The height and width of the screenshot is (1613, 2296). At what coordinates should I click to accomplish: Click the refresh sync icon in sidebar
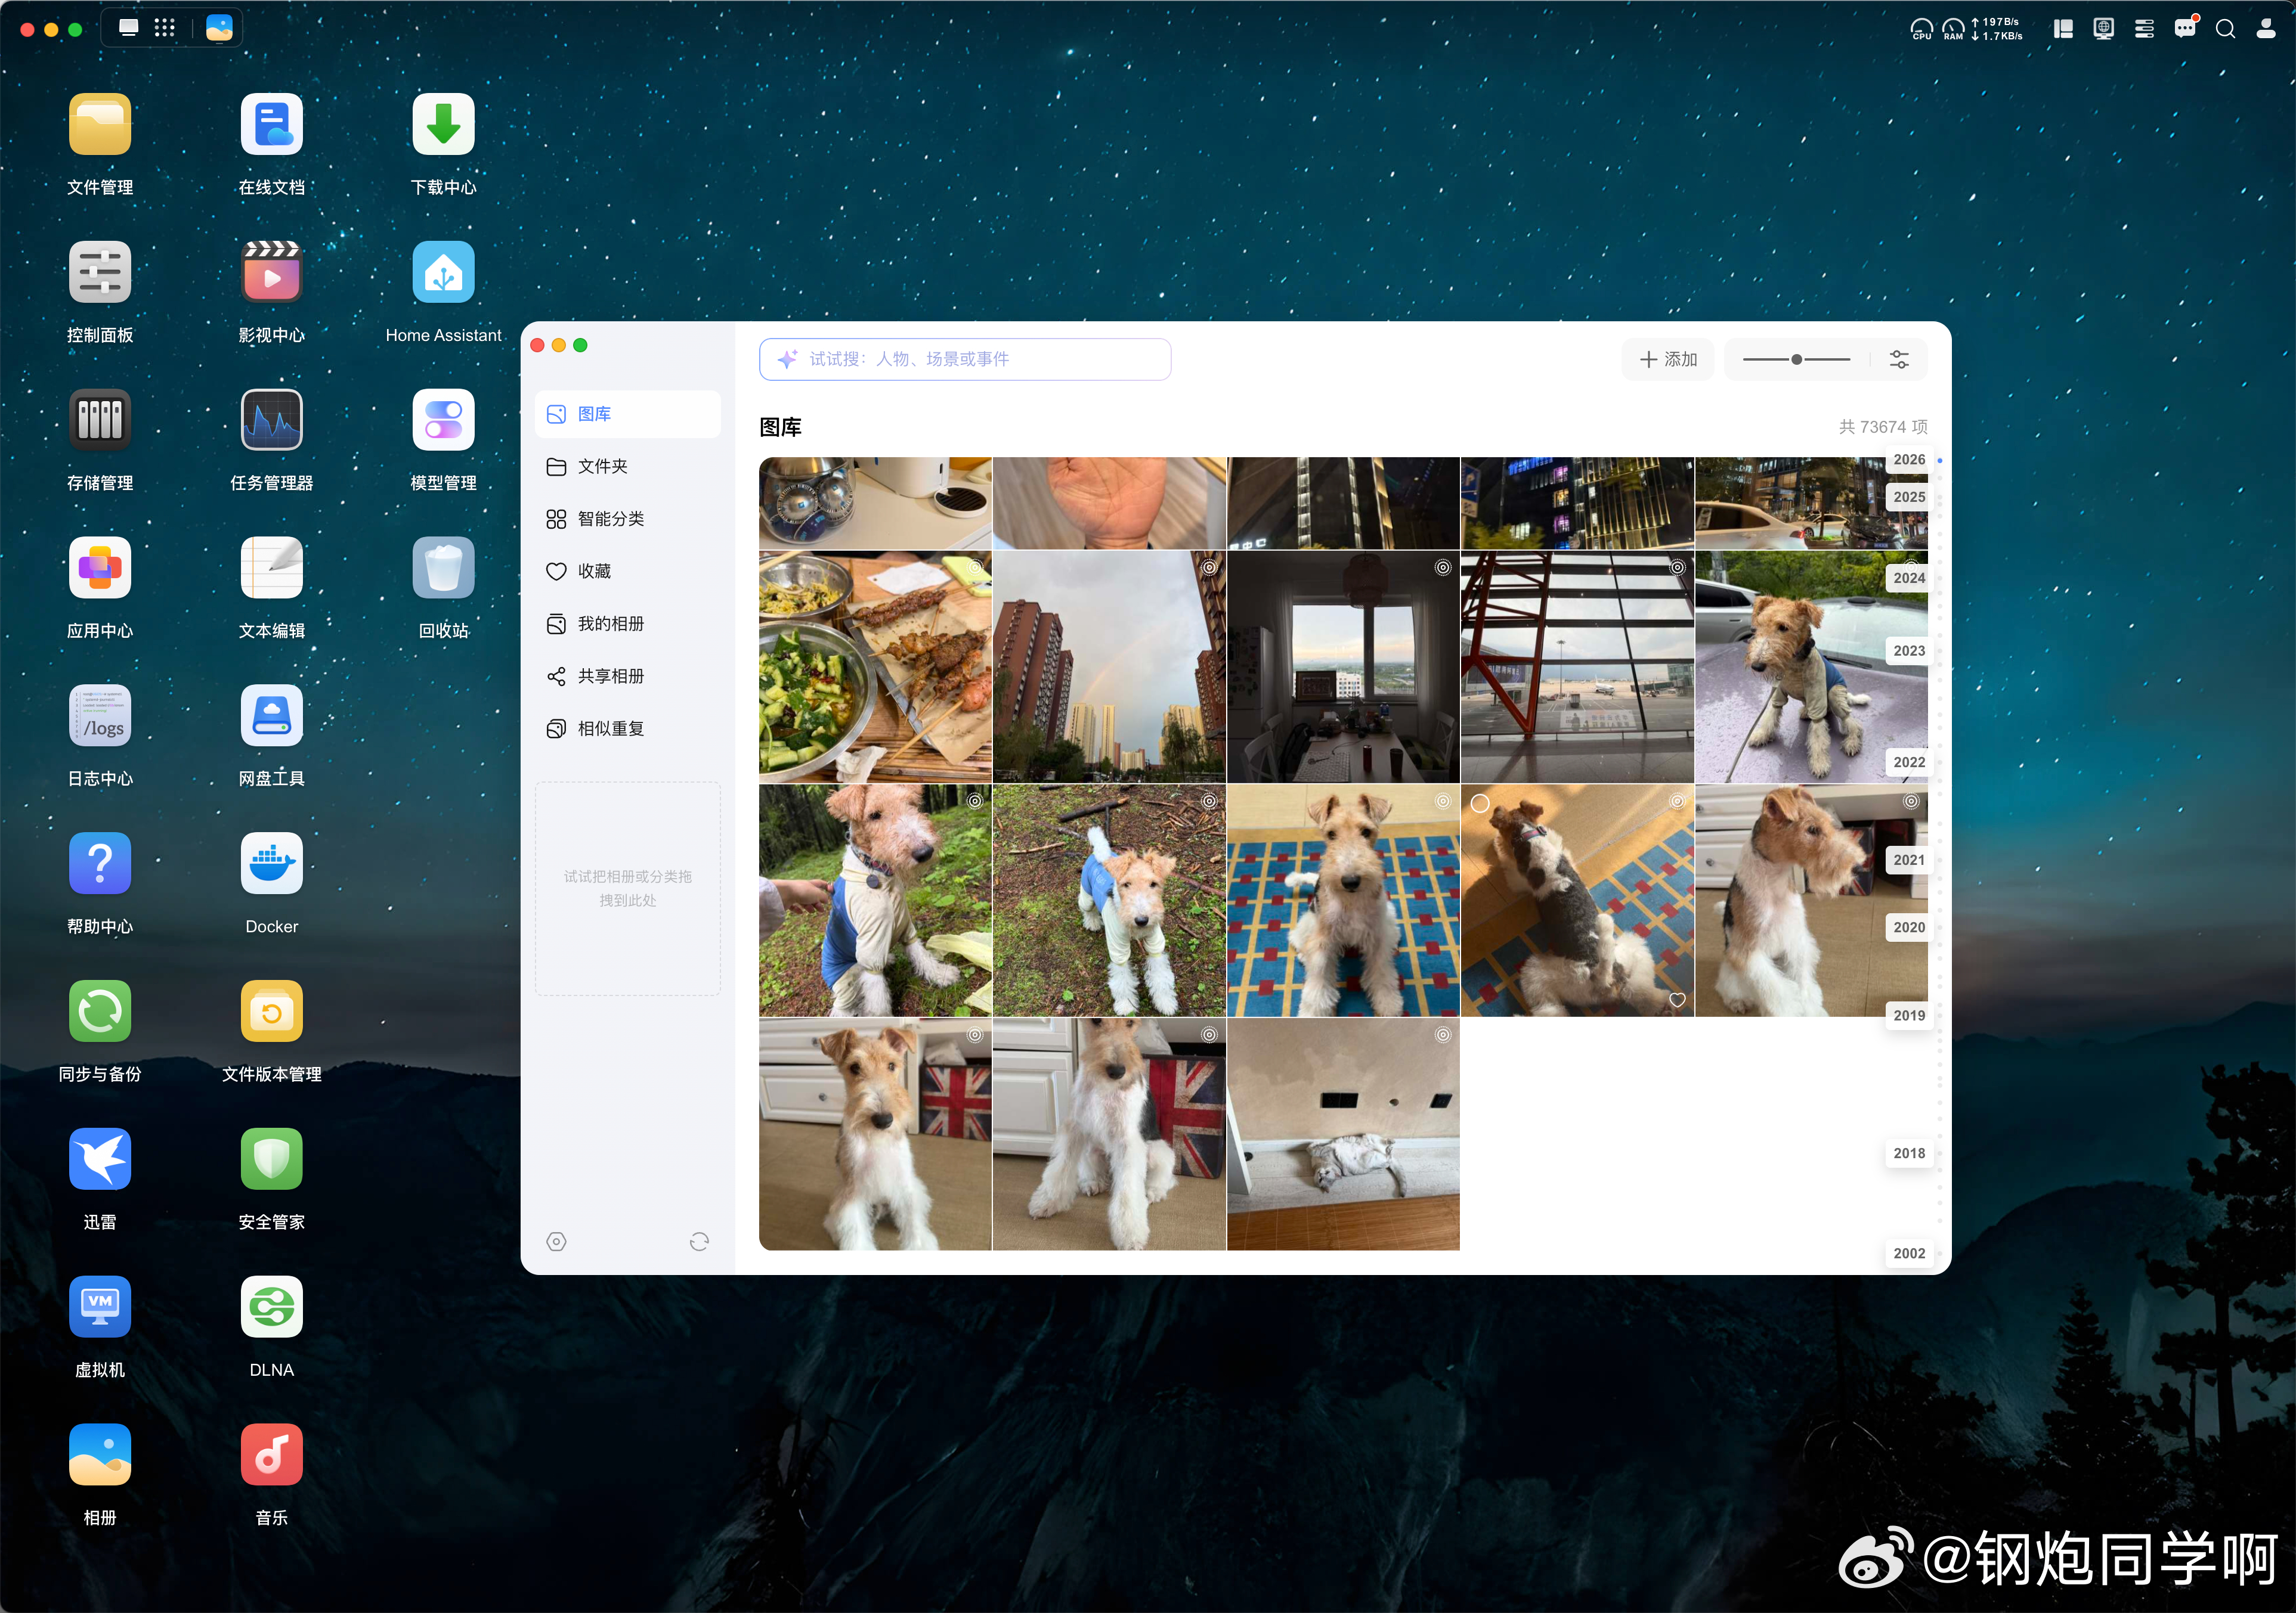699,1241
